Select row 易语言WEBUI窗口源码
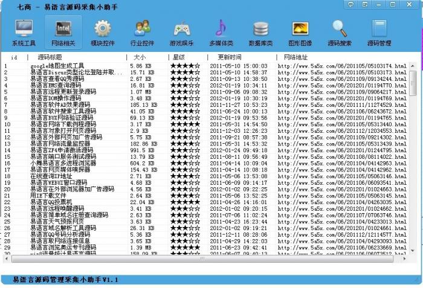 point(205,182)
